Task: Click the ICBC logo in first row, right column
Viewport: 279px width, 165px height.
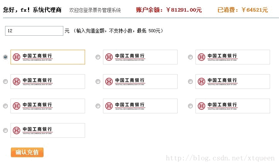Action: click(x=232, y=57)
